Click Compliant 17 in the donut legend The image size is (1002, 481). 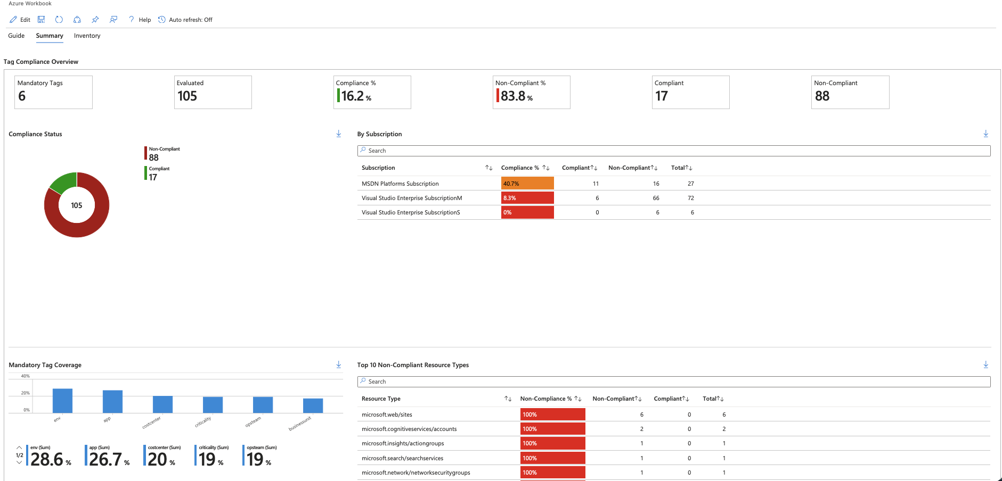(x=158, y=173)
